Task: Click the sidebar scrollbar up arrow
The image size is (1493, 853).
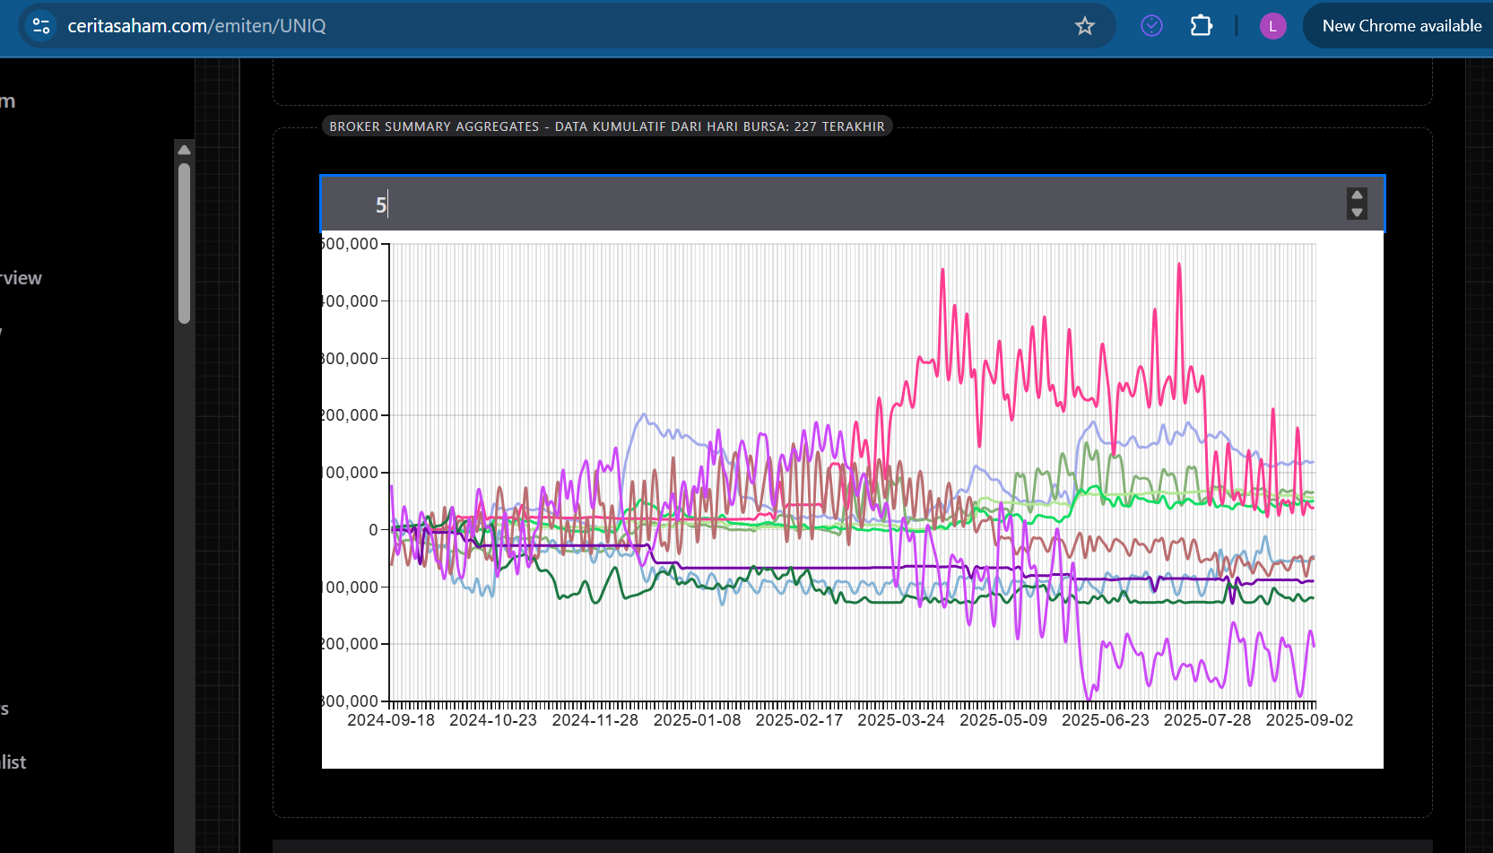Action: [184, 150]
